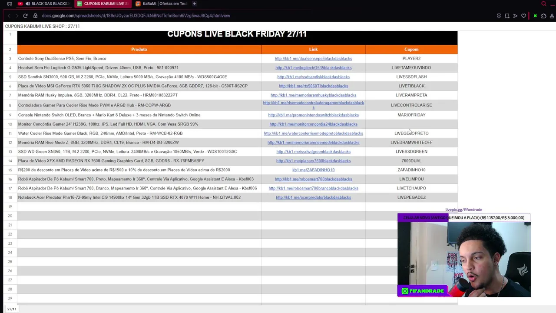Click the ZAFADINHO10 coupon cell
The width and height of the screenshot is (556, 313).
point(411,170)
